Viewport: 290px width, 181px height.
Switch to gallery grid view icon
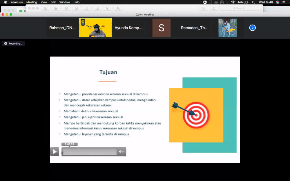(x=56, y=8)
